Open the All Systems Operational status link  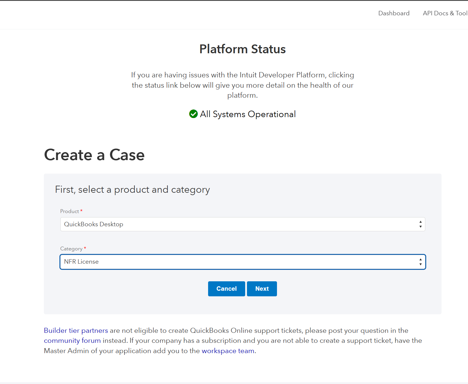coord(248,114)
